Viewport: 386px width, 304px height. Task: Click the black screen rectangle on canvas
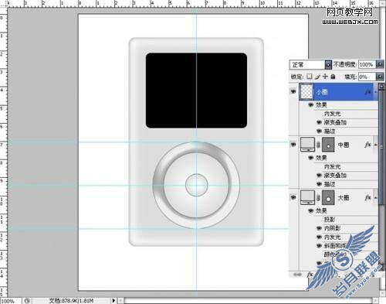pyautogui.click(x=196, y=91)
